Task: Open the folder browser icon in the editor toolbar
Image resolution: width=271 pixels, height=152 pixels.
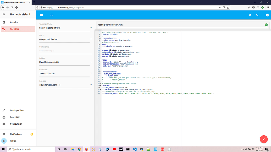Action: click(41, 15)
